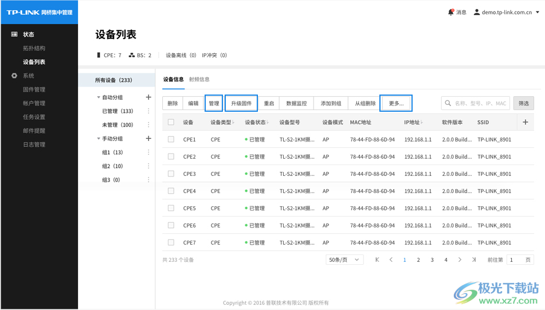Show 设备离线 (0) devices
Image resolution: width=545 pixels, height=310 pixels.
(181, 55)
